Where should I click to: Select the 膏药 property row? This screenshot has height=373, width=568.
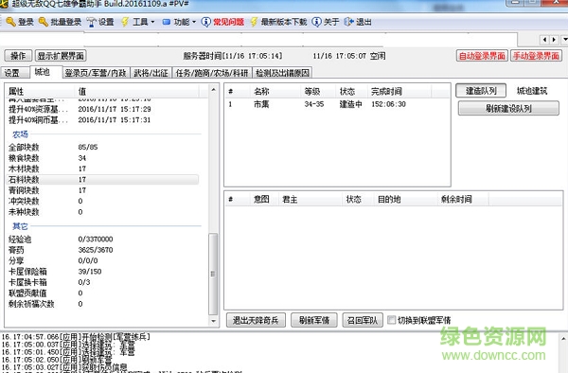pos(103,250)
